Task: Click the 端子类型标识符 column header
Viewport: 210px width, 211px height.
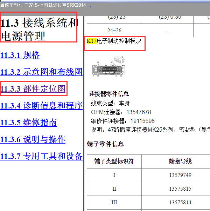Action: [x=114, y=161]
